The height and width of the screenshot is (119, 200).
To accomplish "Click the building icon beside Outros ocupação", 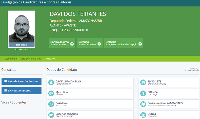I will click(143, 115).
